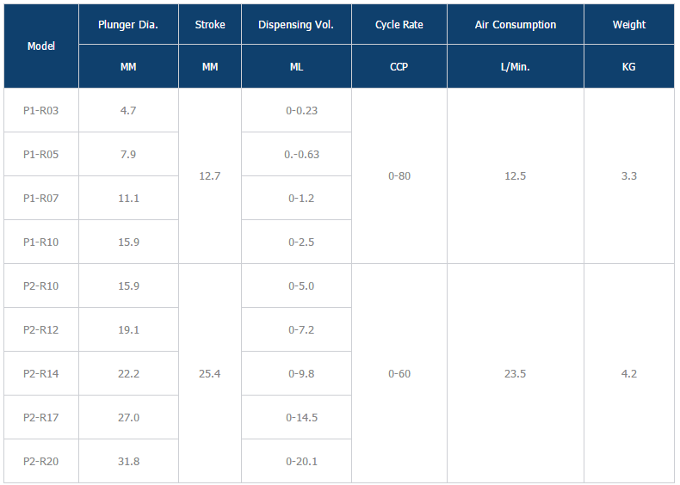Viewport: 680px width, 485px height.
Task: Click the P2-R20 model cell
Action: 41,461
